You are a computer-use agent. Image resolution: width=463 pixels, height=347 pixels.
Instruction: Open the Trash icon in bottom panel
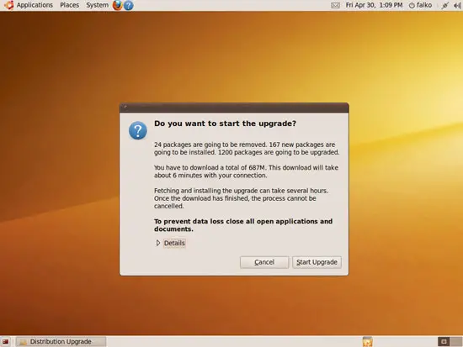(367, 342)
